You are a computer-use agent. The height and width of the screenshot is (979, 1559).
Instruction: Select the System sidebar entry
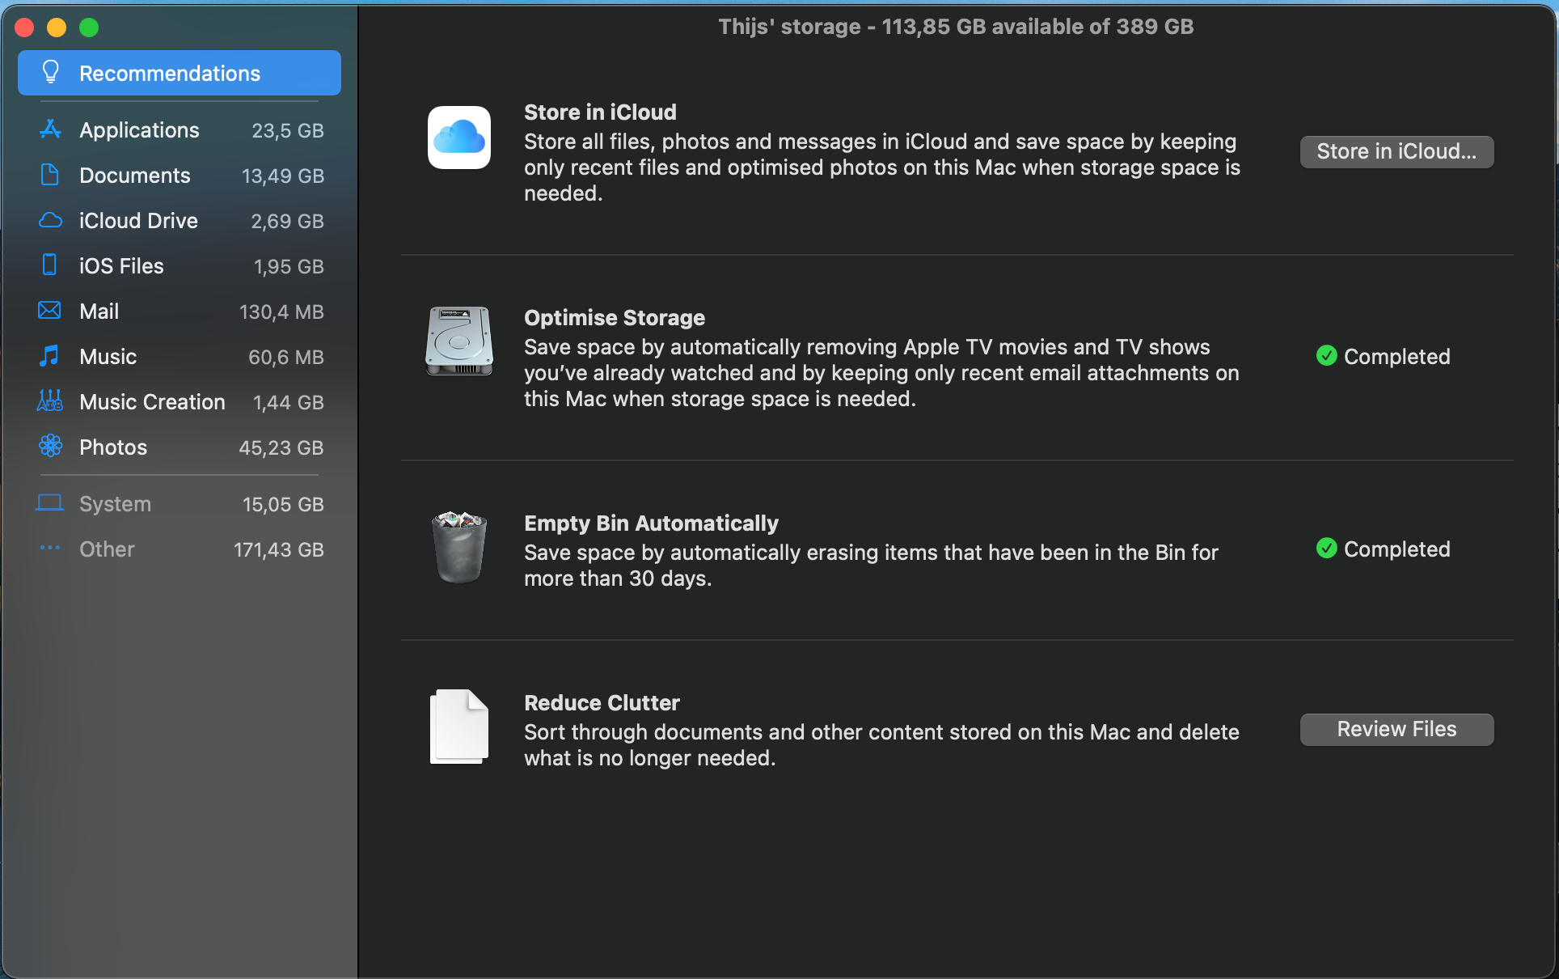point(115,504)
